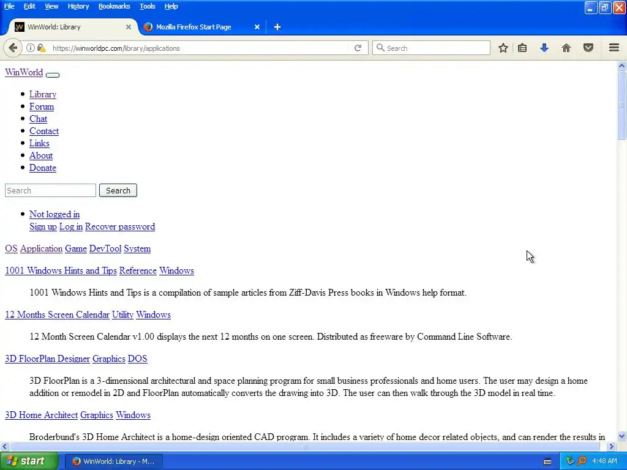Image resolution: width=627 pixels, height=470 pixels.
Task: Open the About link
Action: click(x=41, y=156)
